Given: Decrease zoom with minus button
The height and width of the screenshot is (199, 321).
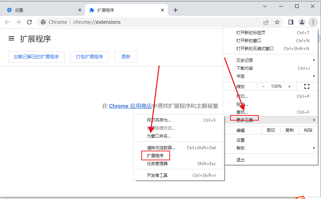Looking at the screenshot, I should click(264, 86).
